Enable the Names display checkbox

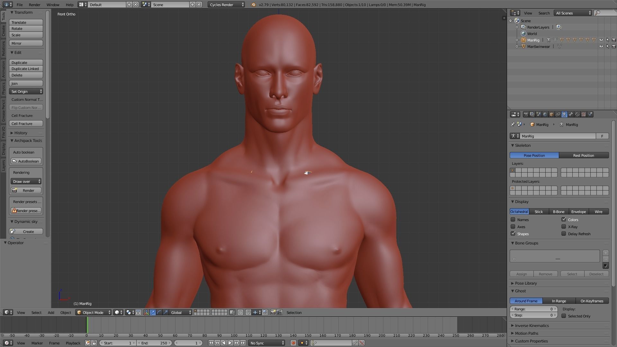513,219
